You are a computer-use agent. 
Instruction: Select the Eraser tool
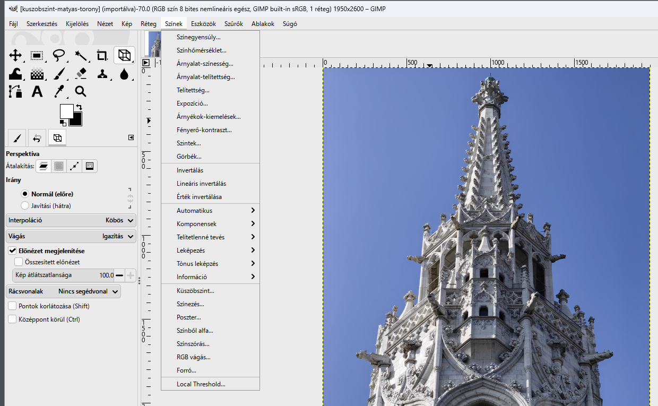click(x=81, y=73)
